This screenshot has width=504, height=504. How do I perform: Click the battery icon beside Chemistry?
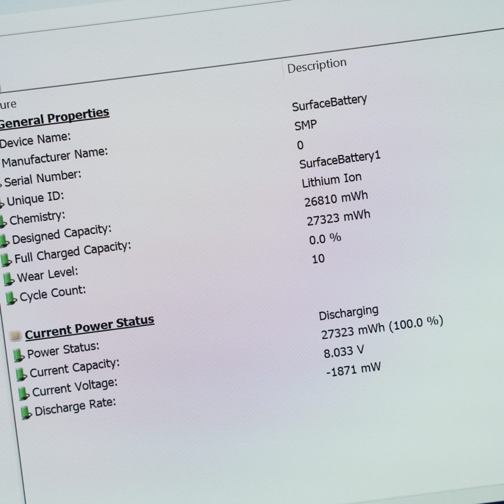click(3, 222)
